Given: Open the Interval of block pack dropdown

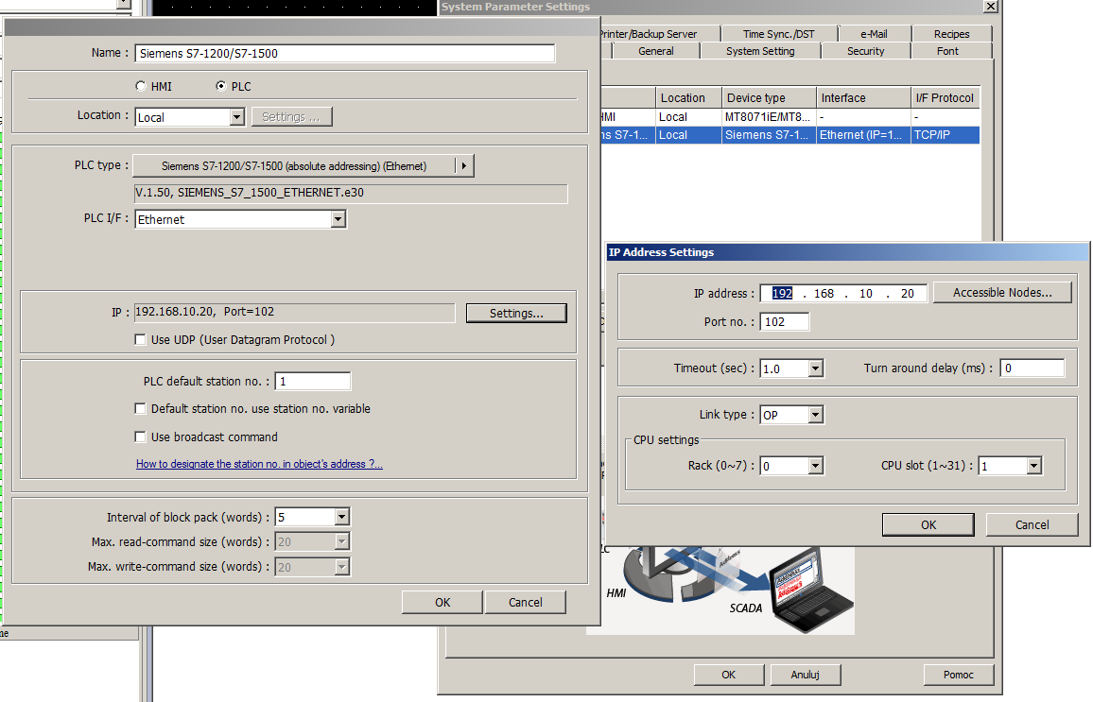Looking at the screenshot, I should (x=336, y=517).
